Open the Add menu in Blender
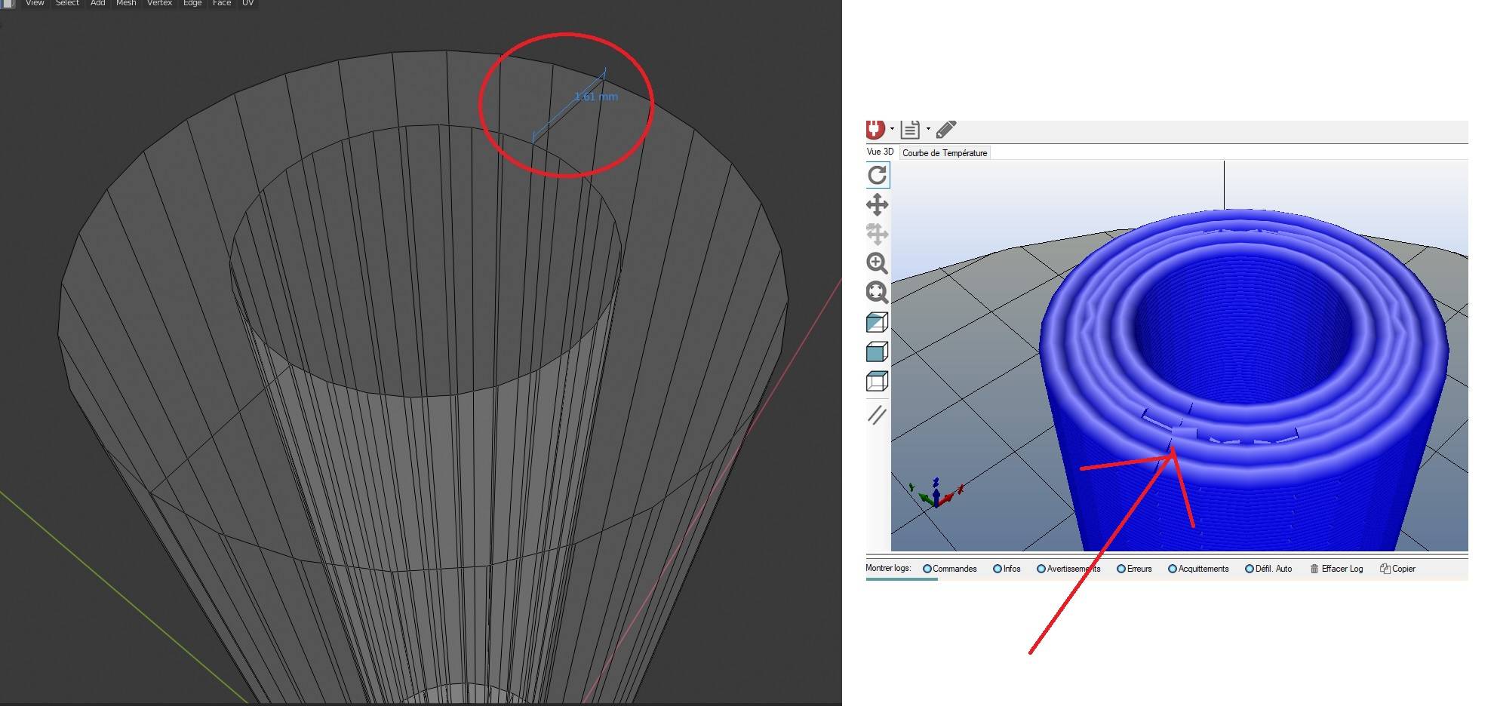Screen dimensions: 1494x709 [x=98, y=4]
